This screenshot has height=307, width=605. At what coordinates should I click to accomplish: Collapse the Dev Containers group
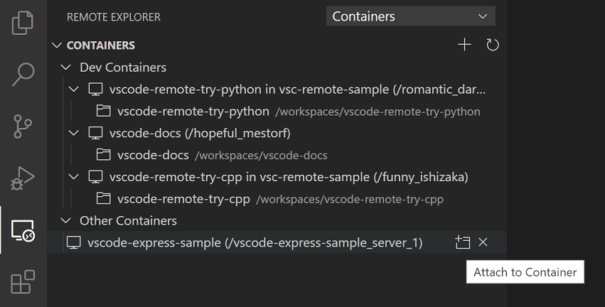(66, 68)
